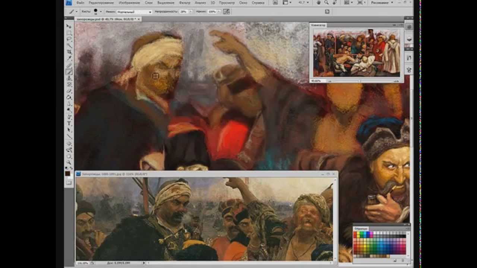Open the tool preset picker
This screenshot has height=268, width=477.
[x=73, y=12]
